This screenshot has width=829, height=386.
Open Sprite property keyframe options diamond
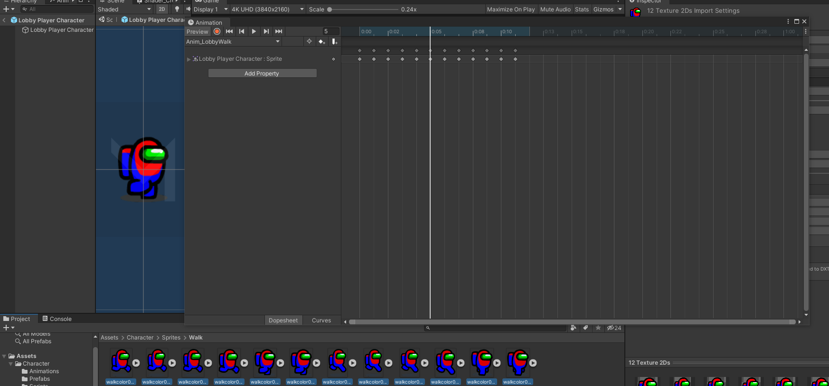[x=333, y=59]
